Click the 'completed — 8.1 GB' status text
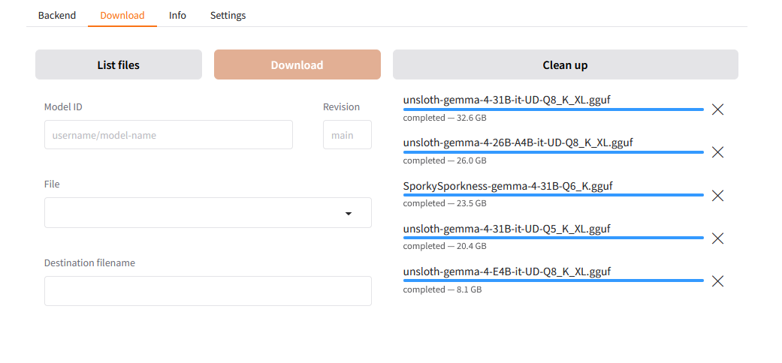 tap(442, 289)
